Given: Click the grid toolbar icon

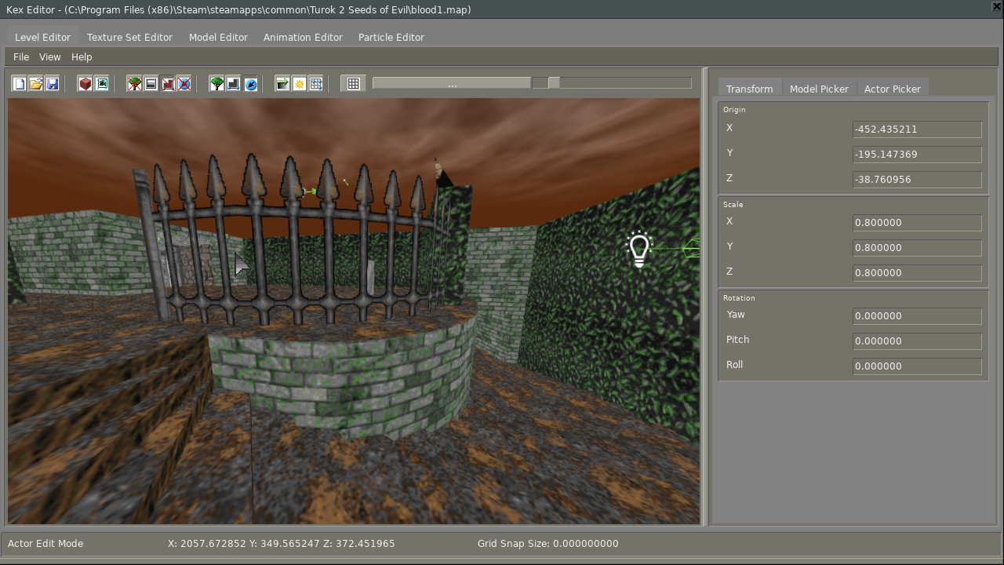Looking at the screenshot, I should [354, 84].
